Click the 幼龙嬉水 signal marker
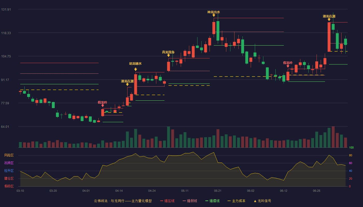The height and width of the screenshot is (207, 363). pyautogui.click(x=136, y=69)
